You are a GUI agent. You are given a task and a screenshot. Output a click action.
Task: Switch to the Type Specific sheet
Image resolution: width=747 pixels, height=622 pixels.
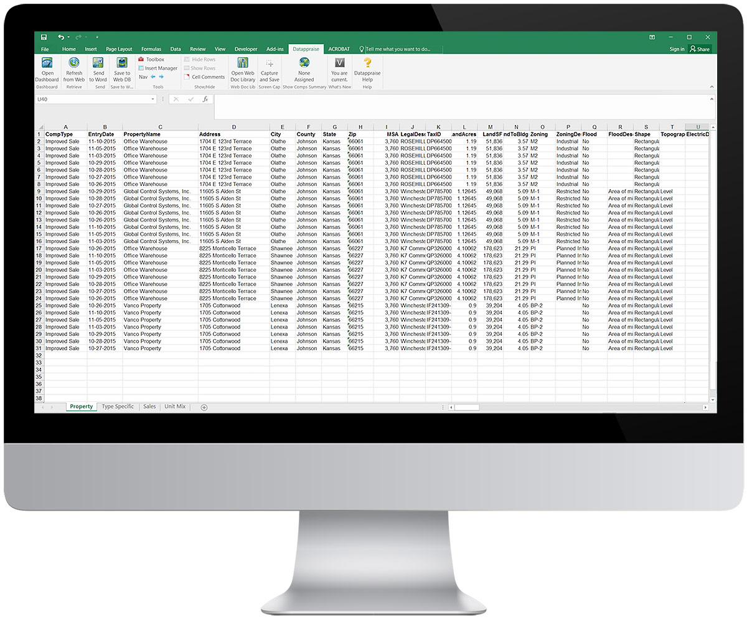[118, 407]
